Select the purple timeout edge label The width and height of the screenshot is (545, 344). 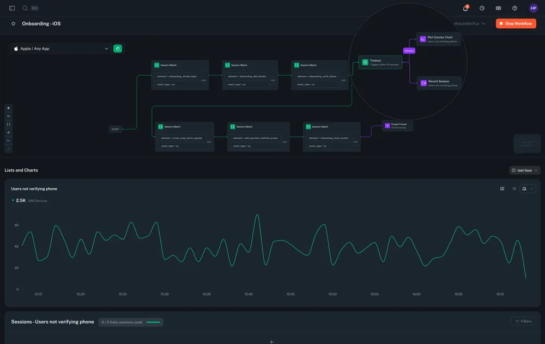409,51
